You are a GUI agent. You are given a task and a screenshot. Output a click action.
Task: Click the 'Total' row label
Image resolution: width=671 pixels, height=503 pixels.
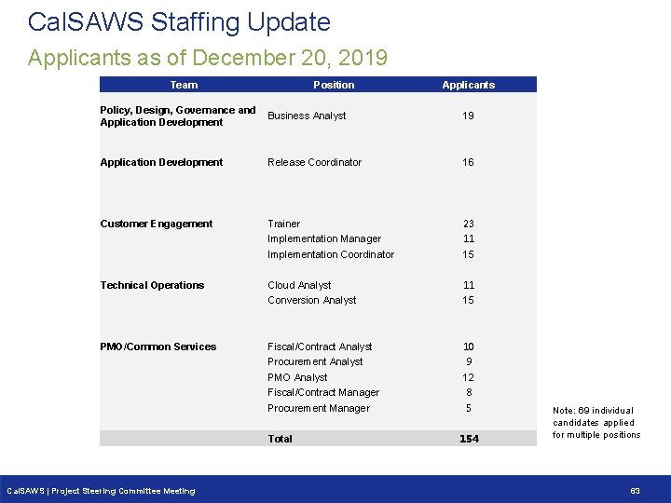coord(280,439)
